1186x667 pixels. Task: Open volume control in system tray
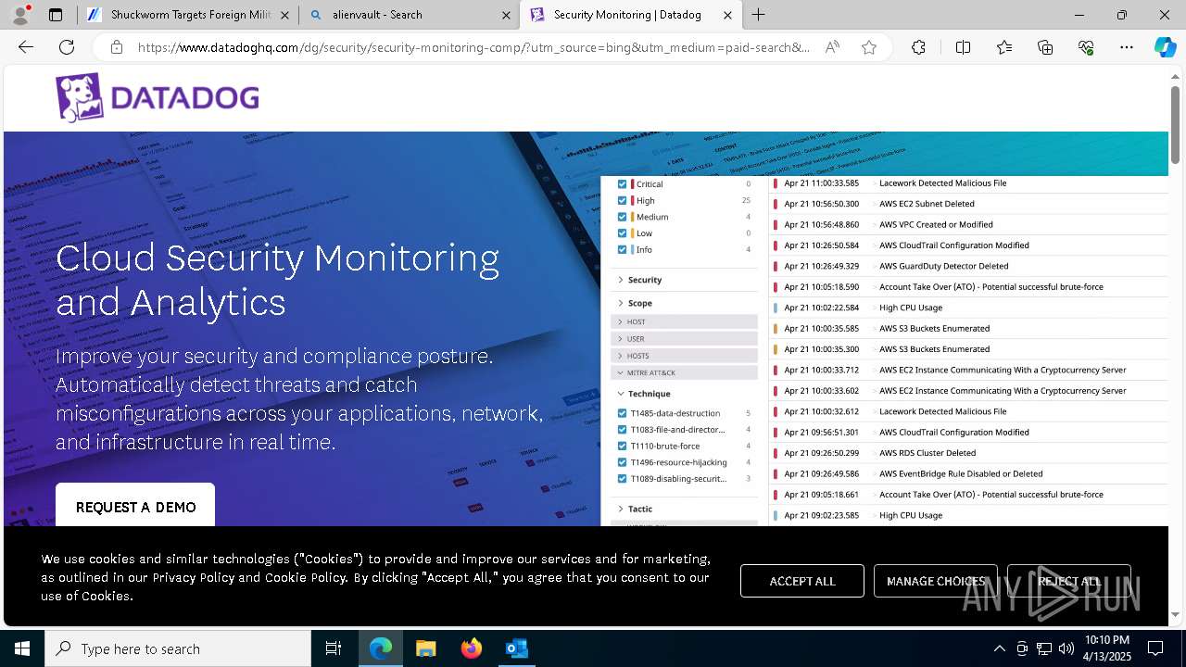[1066, 648]
